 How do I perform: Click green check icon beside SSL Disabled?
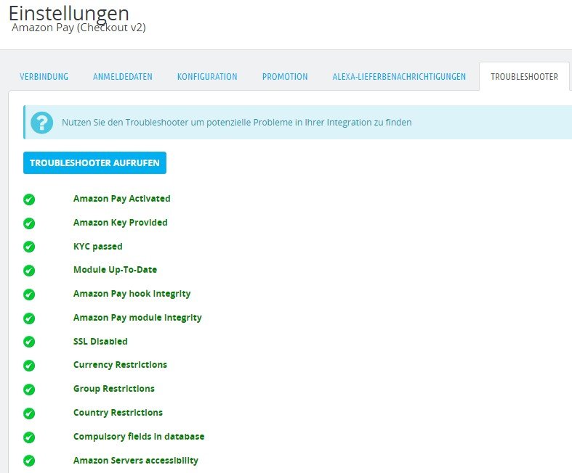click(29, 342)
